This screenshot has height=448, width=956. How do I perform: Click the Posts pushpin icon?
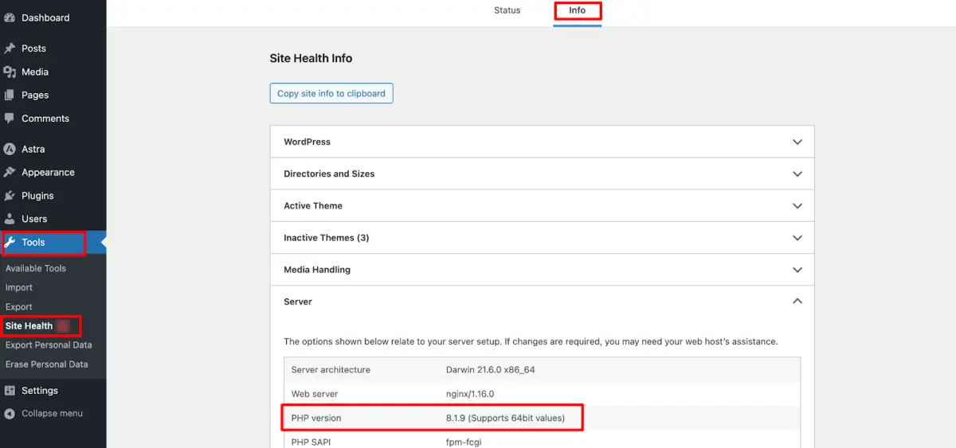[10, 49]
